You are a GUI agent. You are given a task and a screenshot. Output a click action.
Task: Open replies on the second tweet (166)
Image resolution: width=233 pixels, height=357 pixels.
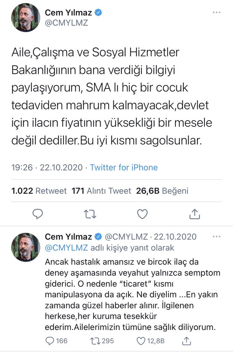pyautogui.click(x=56, y=341)
